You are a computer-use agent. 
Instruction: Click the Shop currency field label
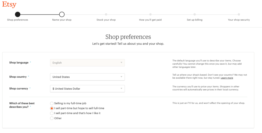click(x=18, y=89)
